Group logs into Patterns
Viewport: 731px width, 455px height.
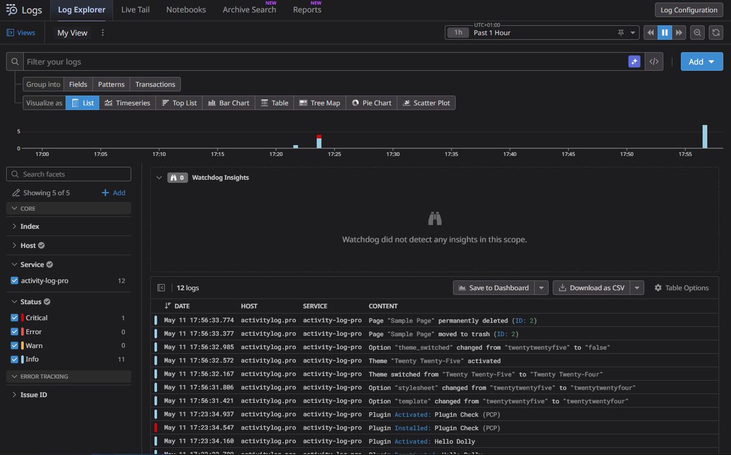(111, 85)
